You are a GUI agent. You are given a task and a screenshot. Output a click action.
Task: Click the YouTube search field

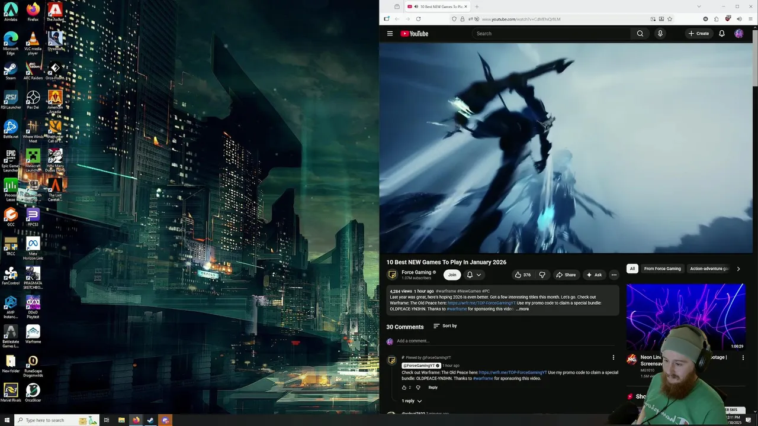click(x=551, y=34)
